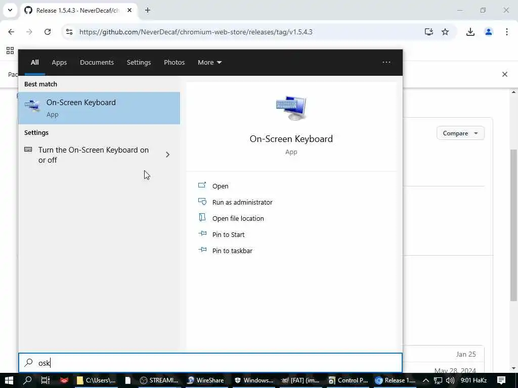Expand the More filter dropdown
The height and width of the screenshot is (388, 518).
(210, 62)
